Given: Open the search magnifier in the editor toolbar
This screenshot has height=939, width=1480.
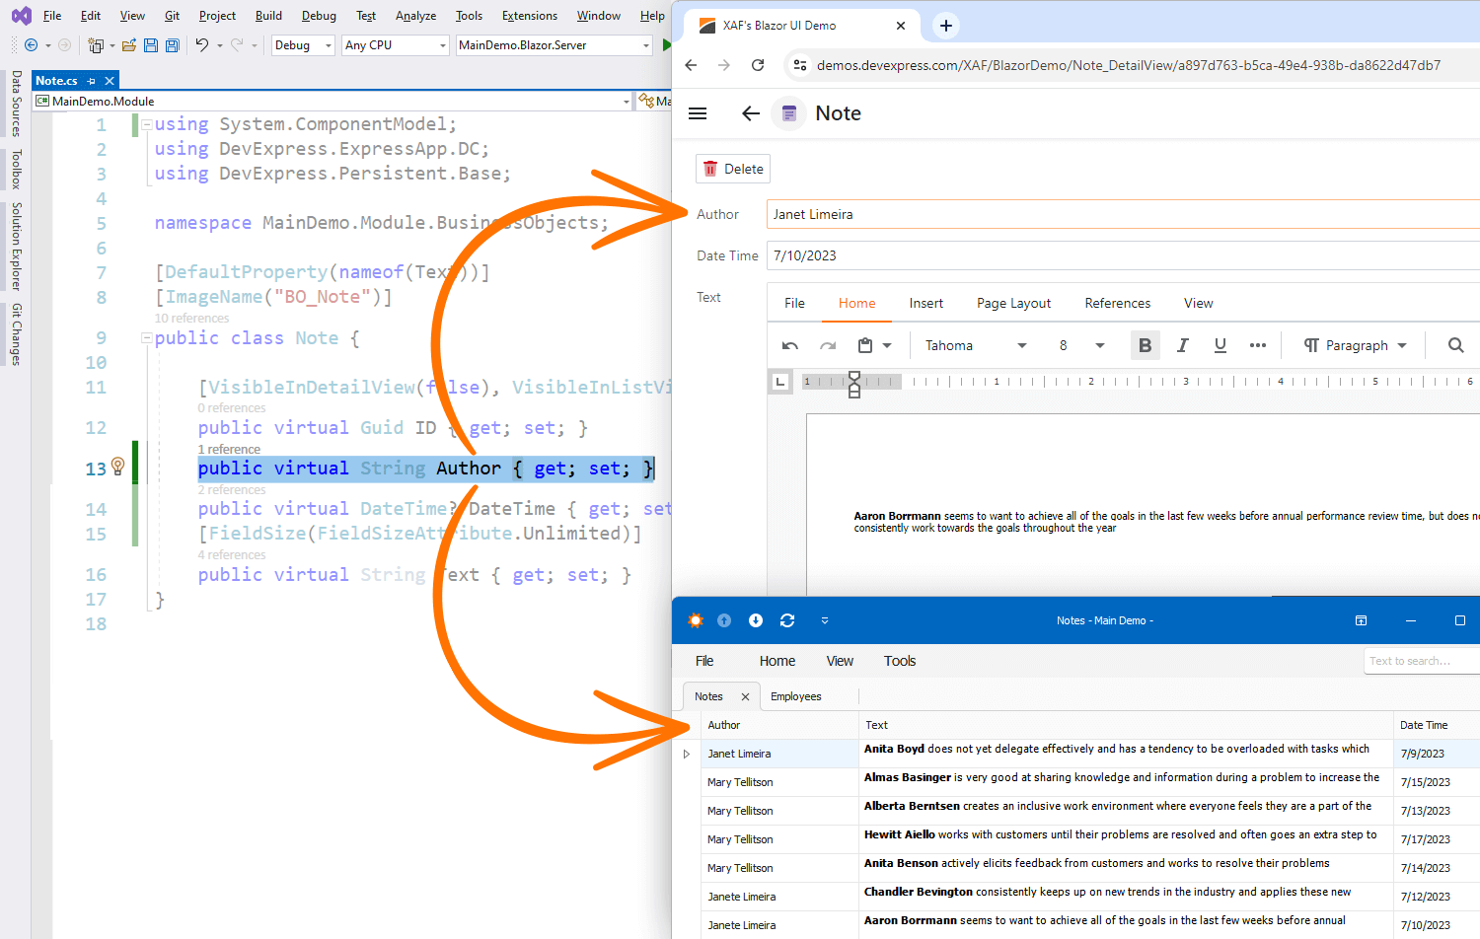Looking at the screenshot, I should [1455, 345].
